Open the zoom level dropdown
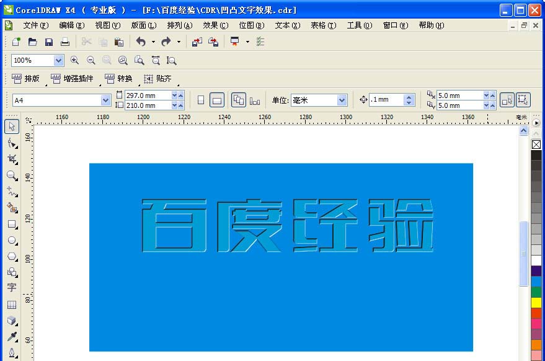Screen dimensions: 545x361 (58, 60)
